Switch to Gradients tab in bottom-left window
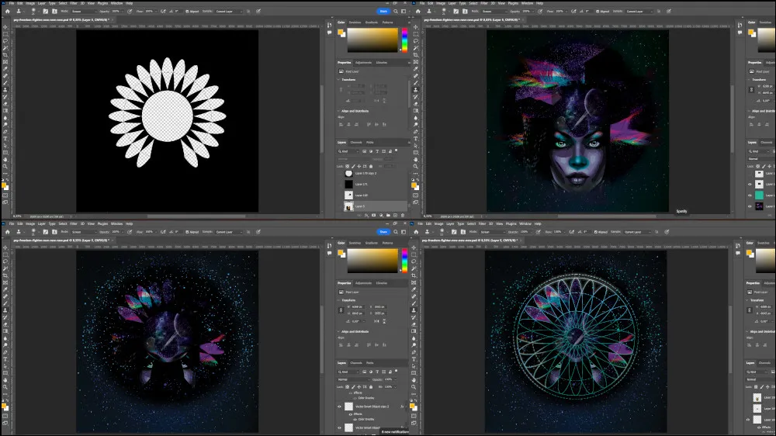 tap(372, 243)
